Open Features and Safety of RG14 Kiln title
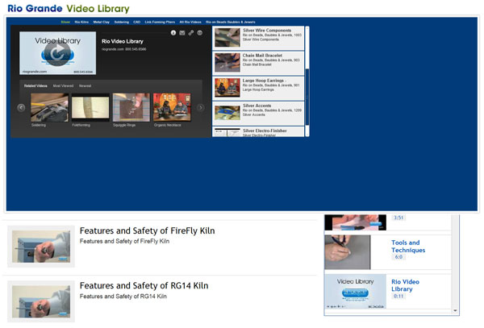 point(144,285)
